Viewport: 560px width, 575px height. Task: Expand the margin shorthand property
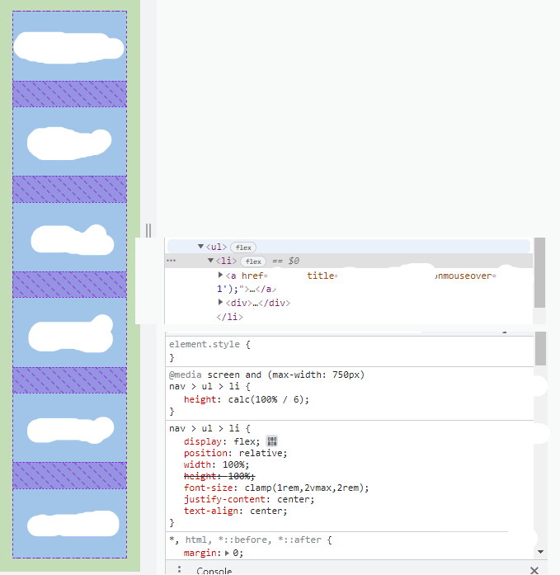click(228, 553)
